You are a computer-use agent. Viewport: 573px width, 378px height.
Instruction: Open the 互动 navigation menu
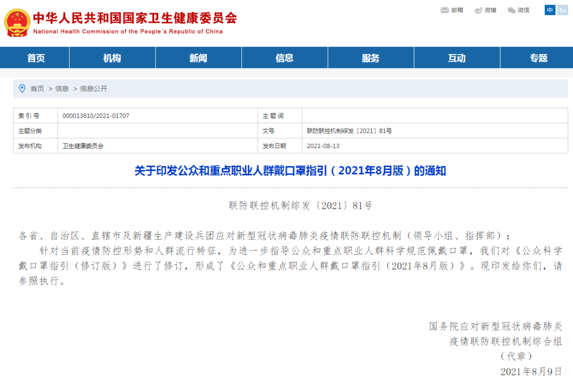[456, 57]
